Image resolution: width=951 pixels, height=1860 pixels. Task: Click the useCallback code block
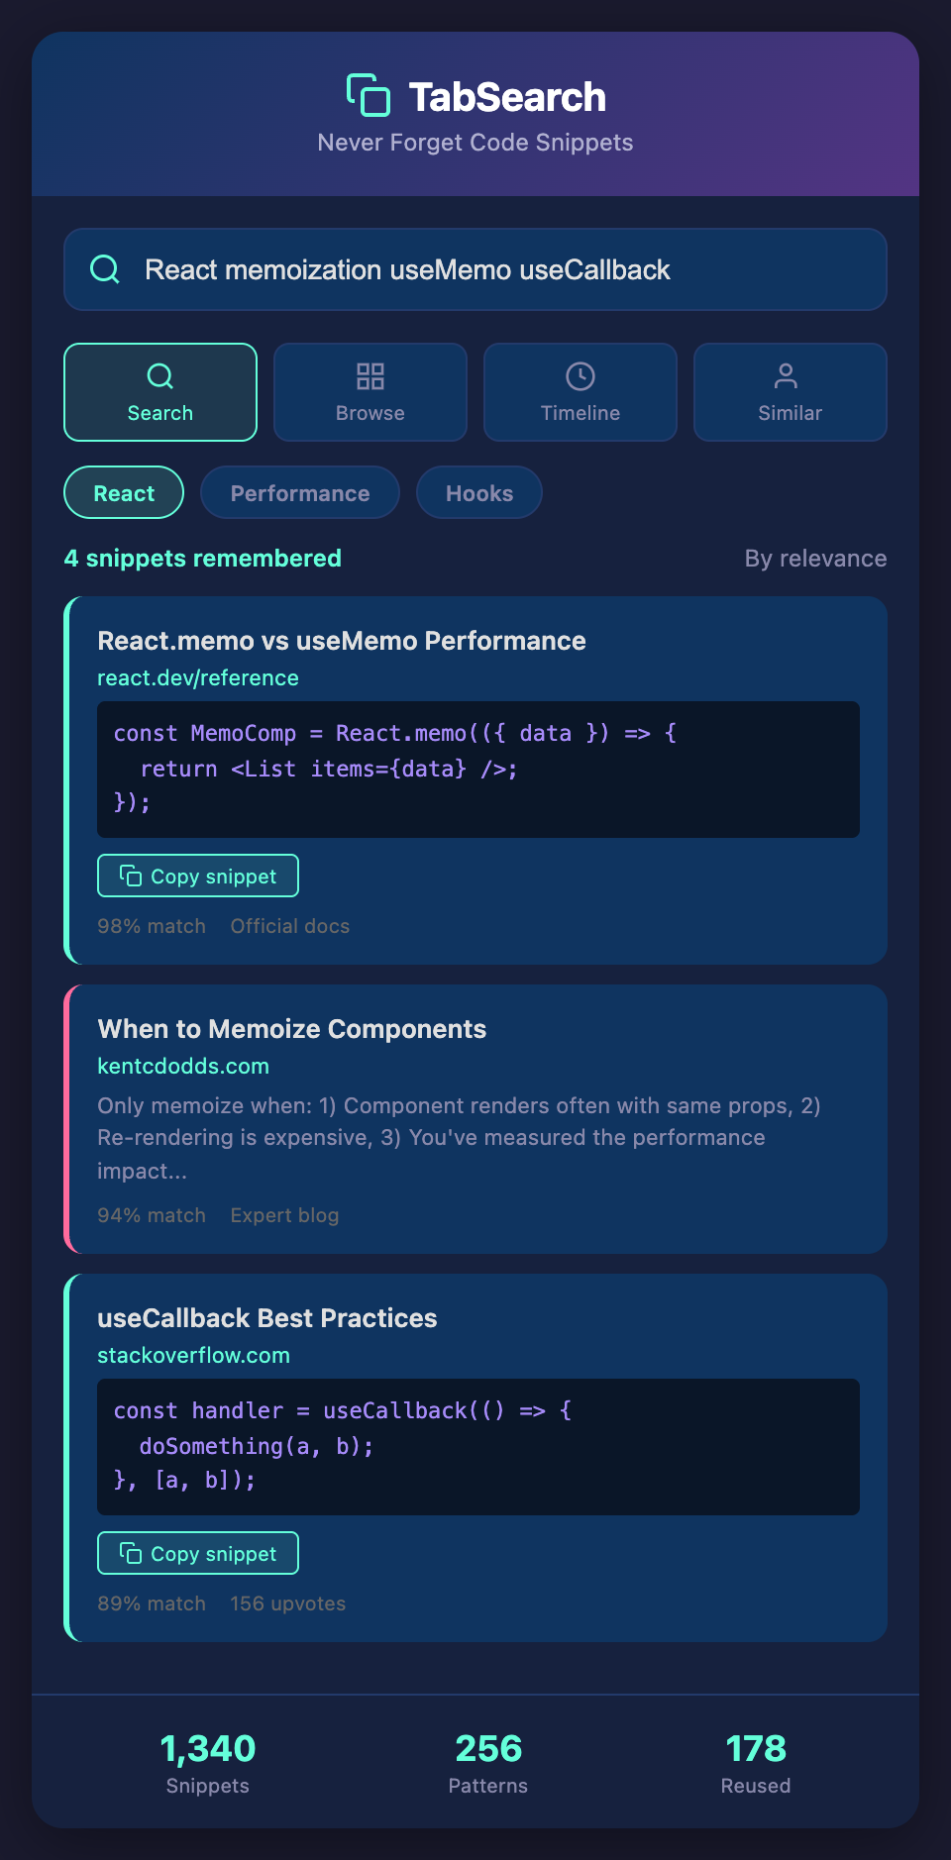pos(477,1446)
